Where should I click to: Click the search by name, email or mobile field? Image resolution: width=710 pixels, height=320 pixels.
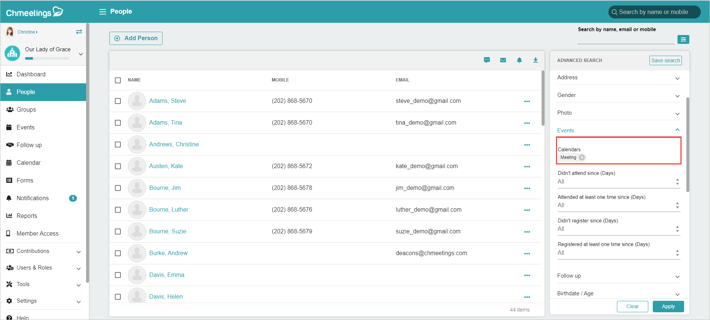pos(626,39)
